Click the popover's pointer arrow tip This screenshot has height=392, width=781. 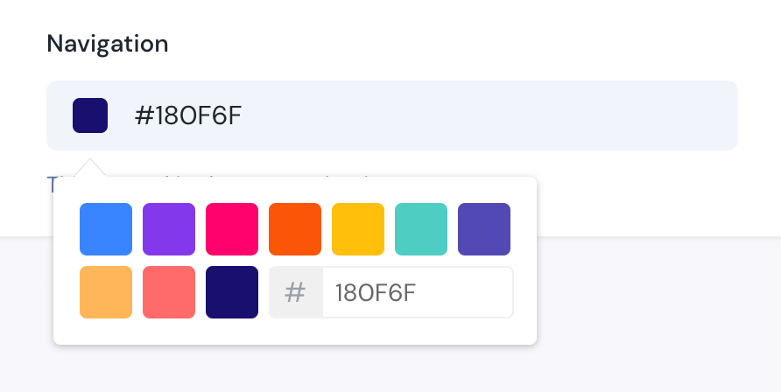(90, 162)
